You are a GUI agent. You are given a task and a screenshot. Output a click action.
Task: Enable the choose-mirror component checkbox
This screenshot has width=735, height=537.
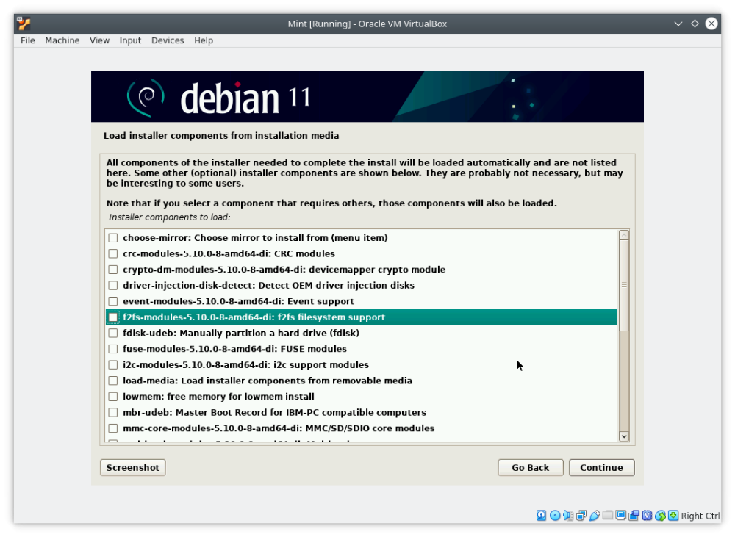tap(113, 238)
